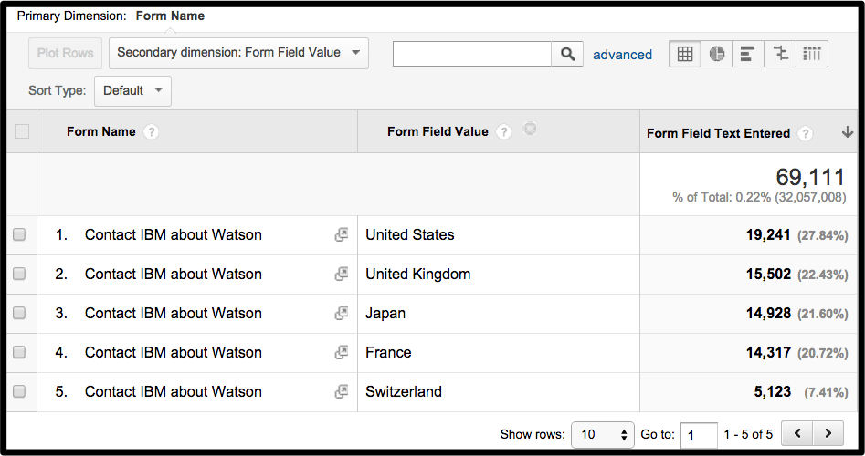Select the United Kingdom cell

pos(418,274)
